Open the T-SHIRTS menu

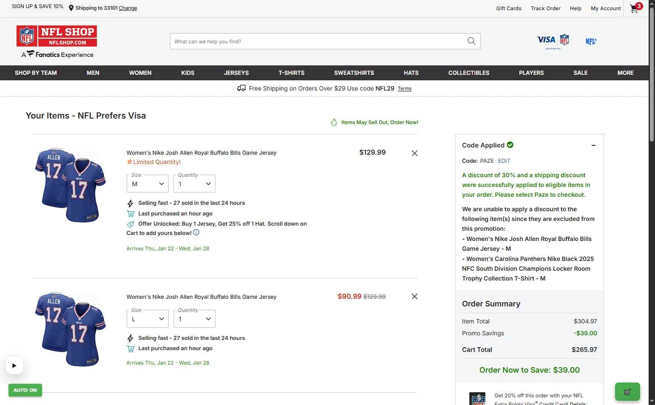pyautogui.click(x=292, y=73)
